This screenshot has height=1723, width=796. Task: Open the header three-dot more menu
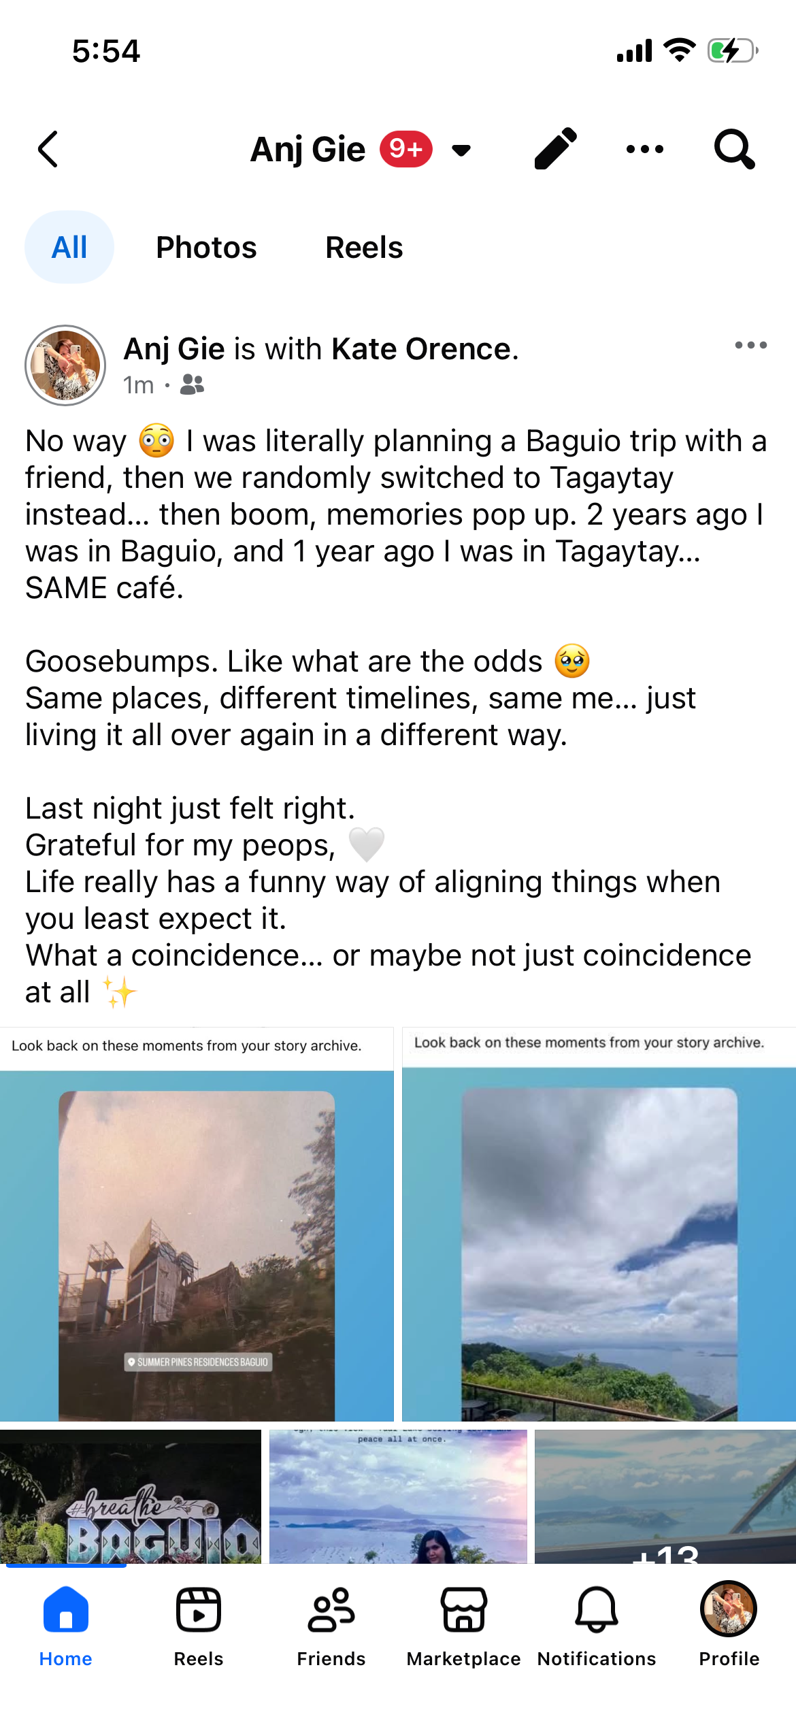(x=644, y=149)
